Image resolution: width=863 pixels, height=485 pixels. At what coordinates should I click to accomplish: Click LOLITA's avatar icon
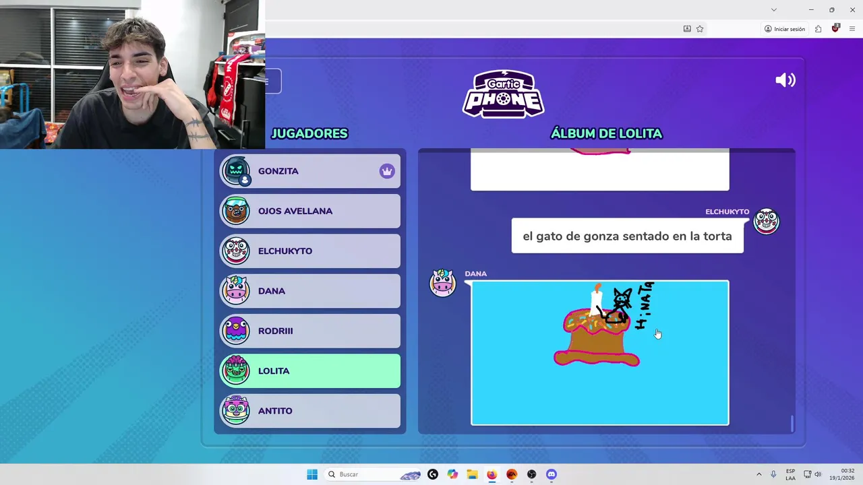pos(236,371)
